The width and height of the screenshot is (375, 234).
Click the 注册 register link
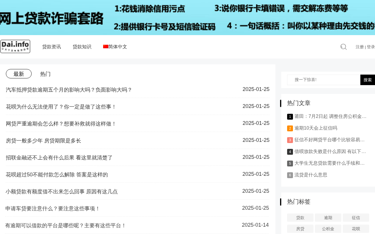click(359, 47)
